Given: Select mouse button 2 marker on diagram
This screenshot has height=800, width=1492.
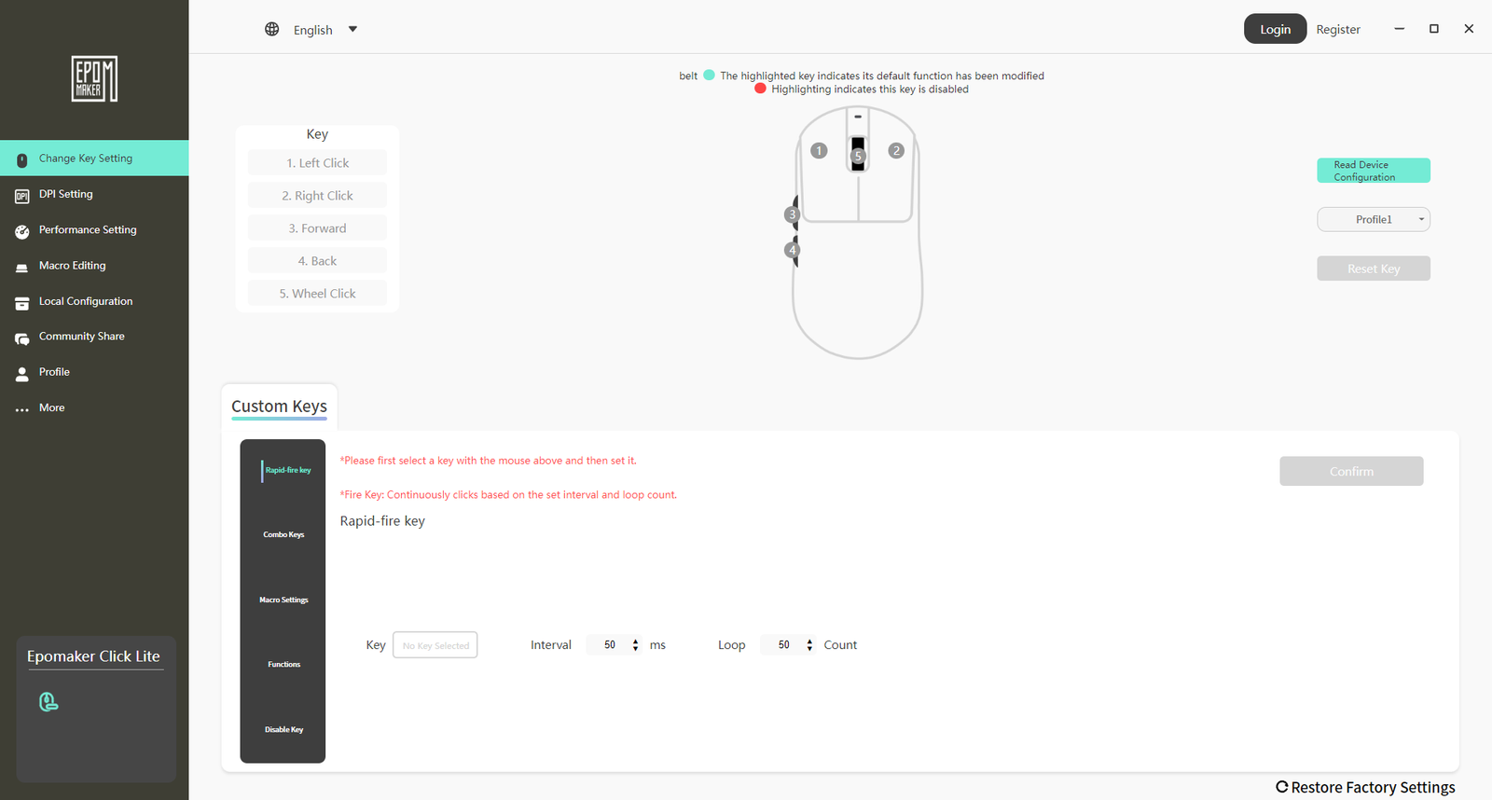Looking at the screenshot, I should pyautogui.click(x=895, y=150).
